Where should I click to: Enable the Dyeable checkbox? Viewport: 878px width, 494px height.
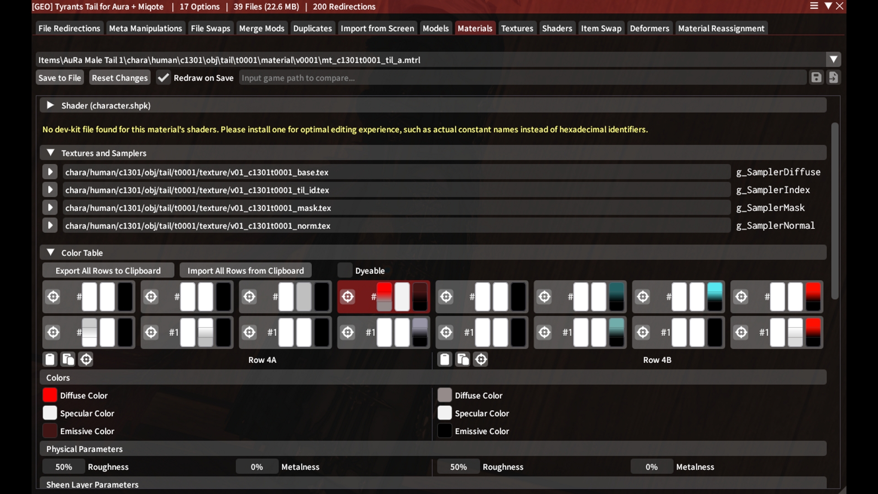(345, 270)
